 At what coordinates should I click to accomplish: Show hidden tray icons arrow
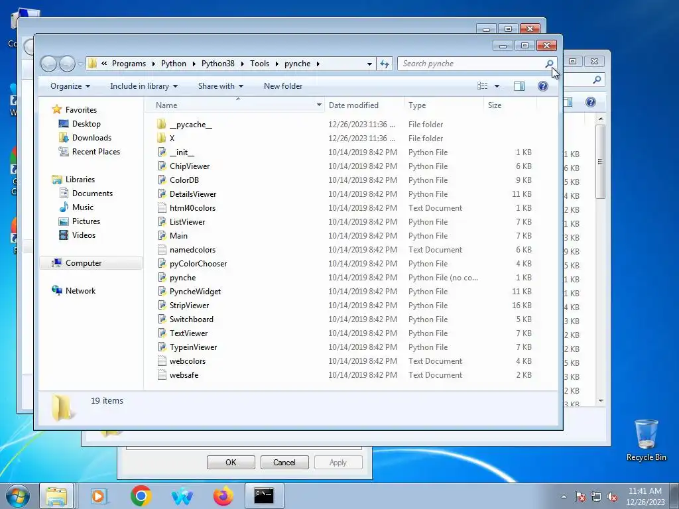pos(564,496)
